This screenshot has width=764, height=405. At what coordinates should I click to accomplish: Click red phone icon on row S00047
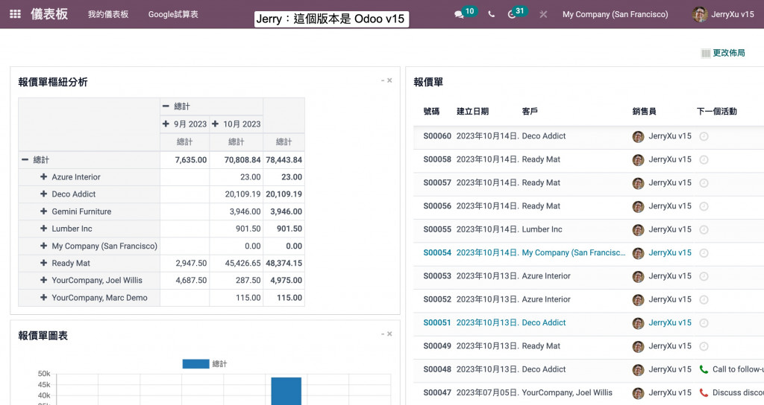pos(704,393)
